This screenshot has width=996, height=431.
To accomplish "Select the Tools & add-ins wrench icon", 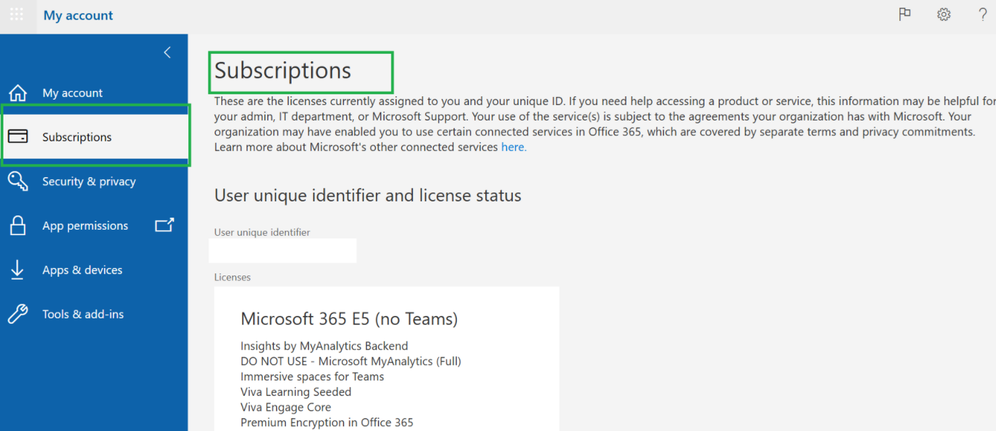I will 17,314.
